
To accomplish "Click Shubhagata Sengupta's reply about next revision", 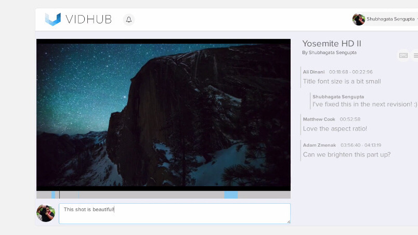I will click(364, 104).
